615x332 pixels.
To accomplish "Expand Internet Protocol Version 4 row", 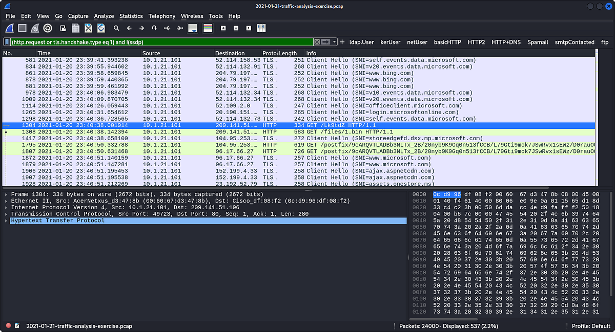I will click(6, 208).
